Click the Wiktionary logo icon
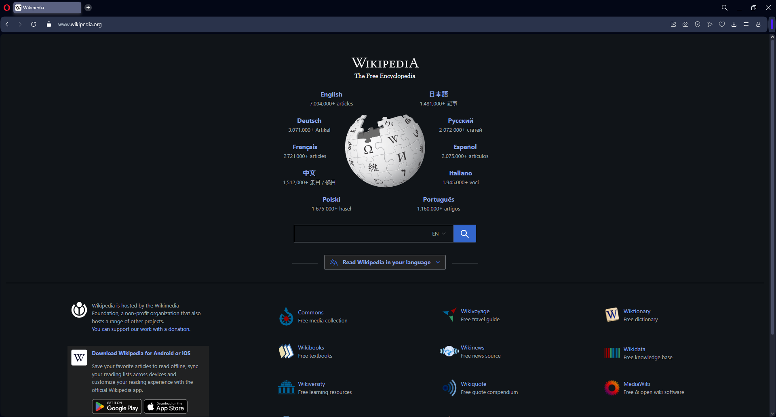Screen dimensions: 776x417 click(x=612, y=315)
